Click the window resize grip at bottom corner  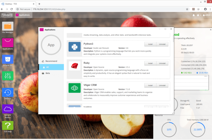click(173, 113)
